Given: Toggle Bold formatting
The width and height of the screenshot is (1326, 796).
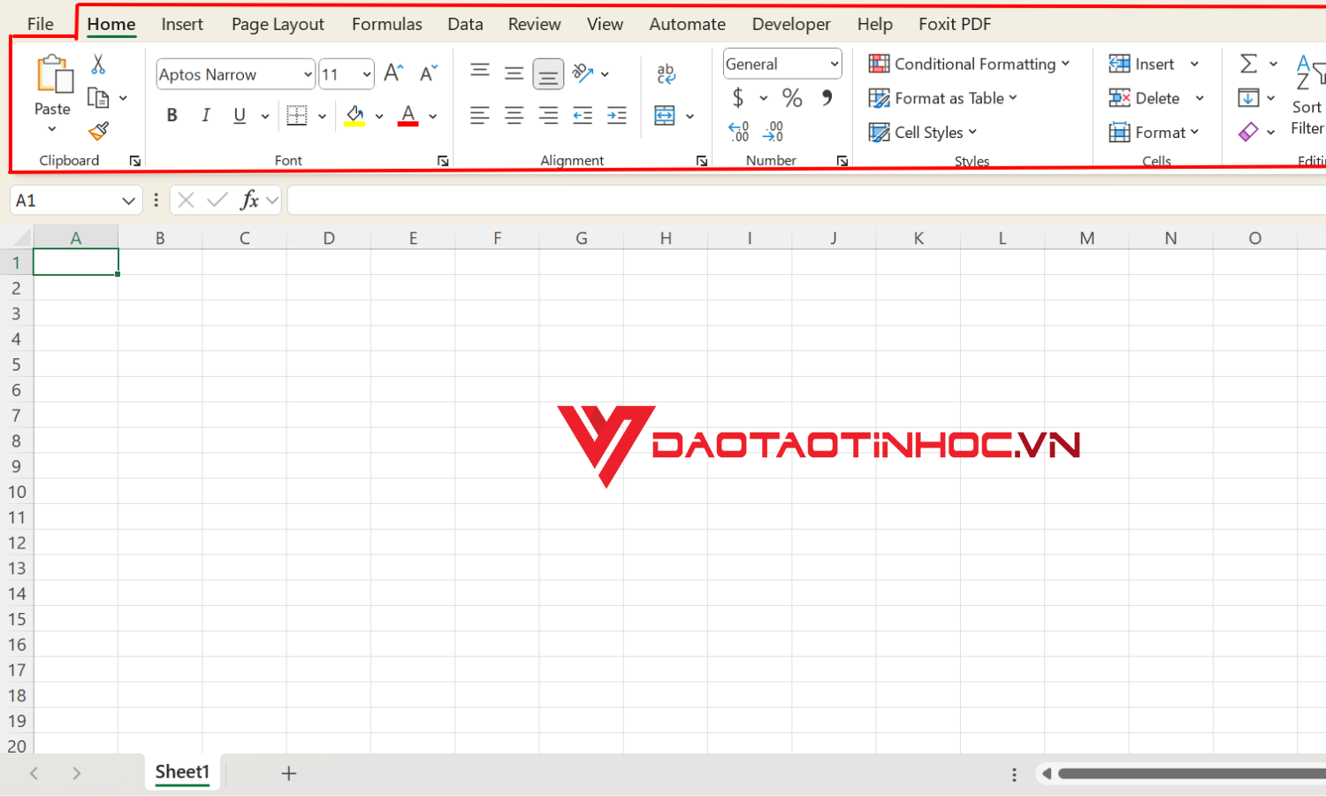Looking at the screenshot, I should 171,115.
